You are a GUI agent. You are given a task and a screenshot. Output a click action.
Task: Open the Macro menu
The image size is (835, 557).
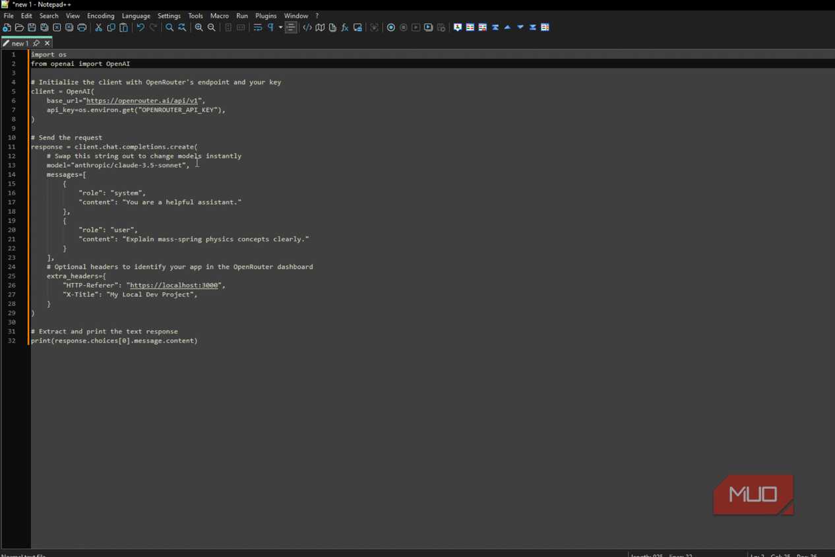click(220, 16)
